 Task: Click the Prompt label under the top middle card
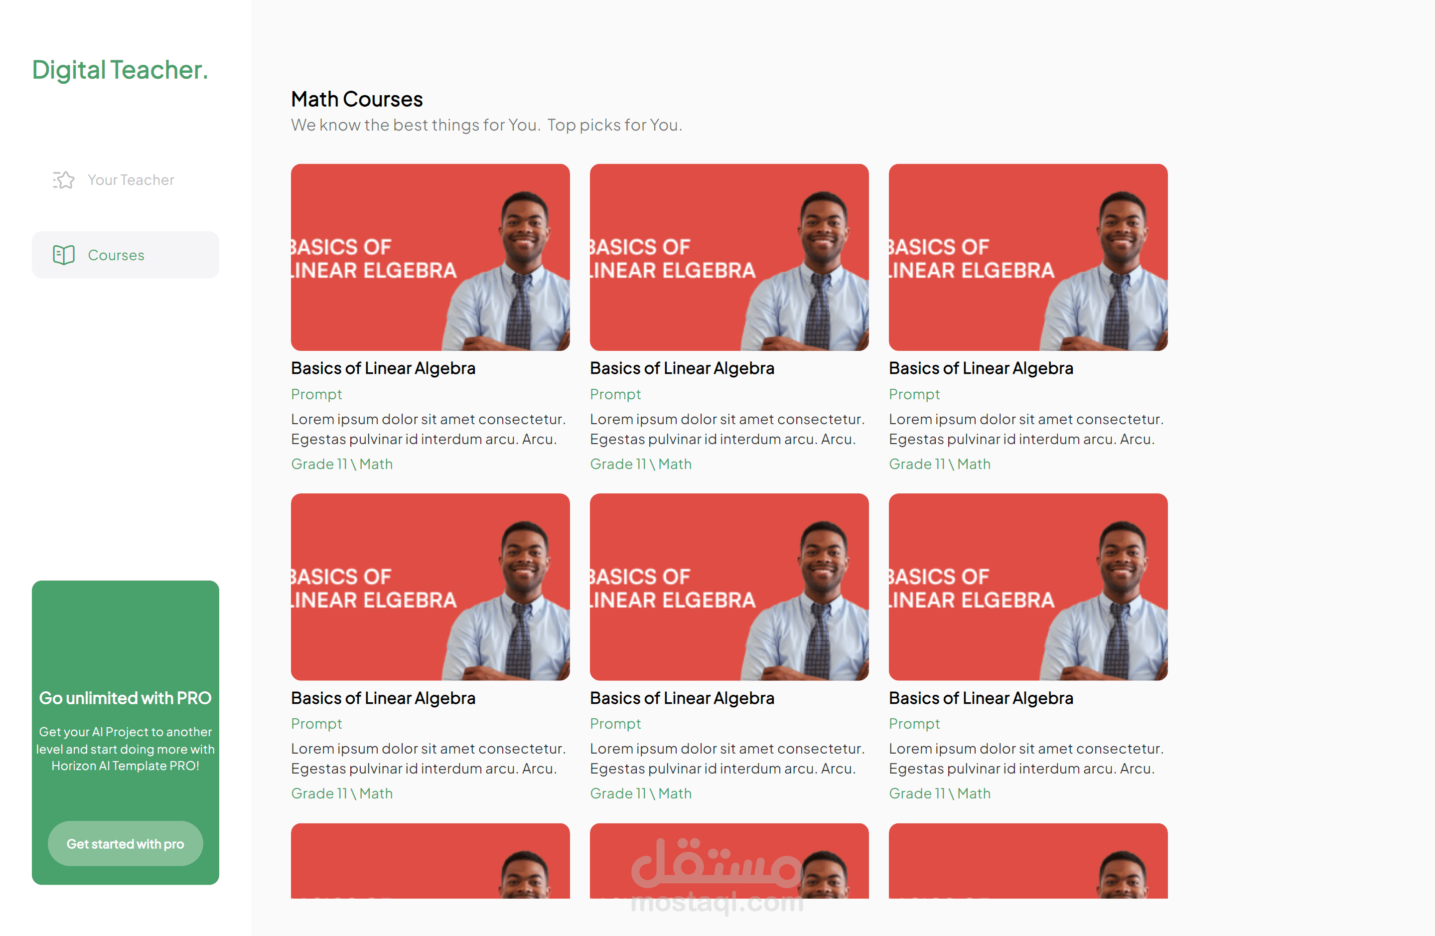click(615, 394)
